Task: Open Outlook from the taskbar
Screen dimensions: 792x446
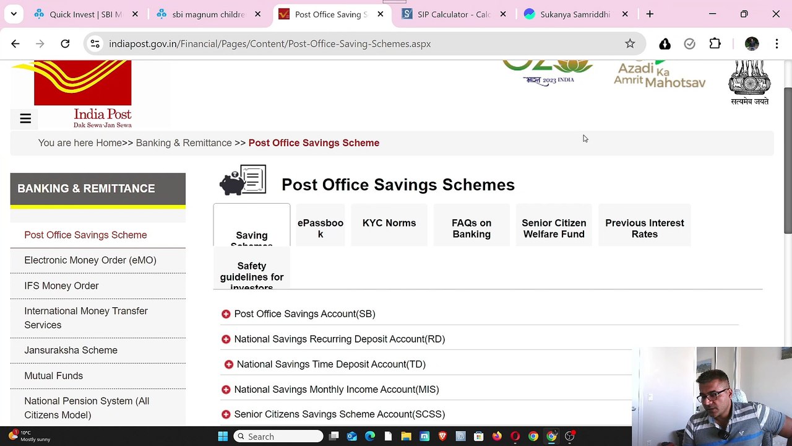Action: 351,437
